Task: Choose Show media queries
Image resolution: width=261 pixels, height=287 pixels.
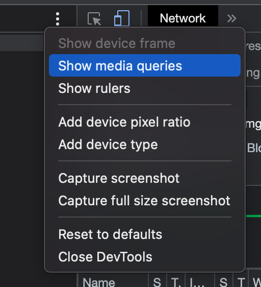Action: click(145, 65)
